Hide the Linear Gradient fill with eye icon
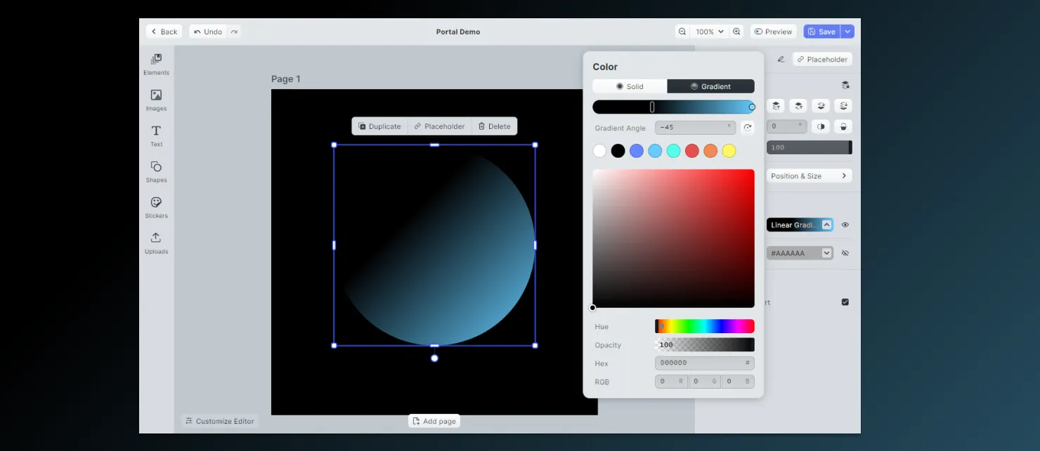 click(x=845, y=225)
